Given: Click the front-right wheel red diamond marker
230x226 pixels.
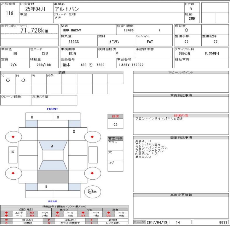Looking at the screenshot, I should pos(92,137).
